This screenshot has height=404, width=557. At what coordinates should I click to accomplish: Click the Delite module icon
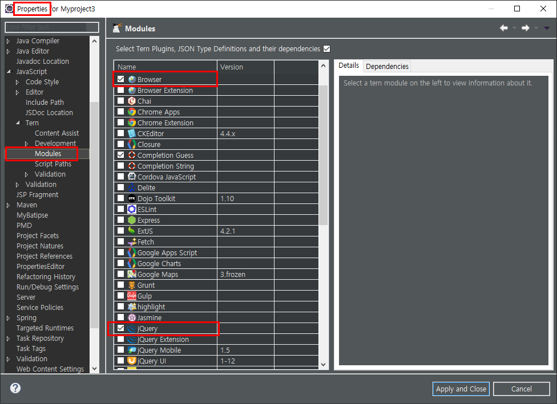point(132,187)
